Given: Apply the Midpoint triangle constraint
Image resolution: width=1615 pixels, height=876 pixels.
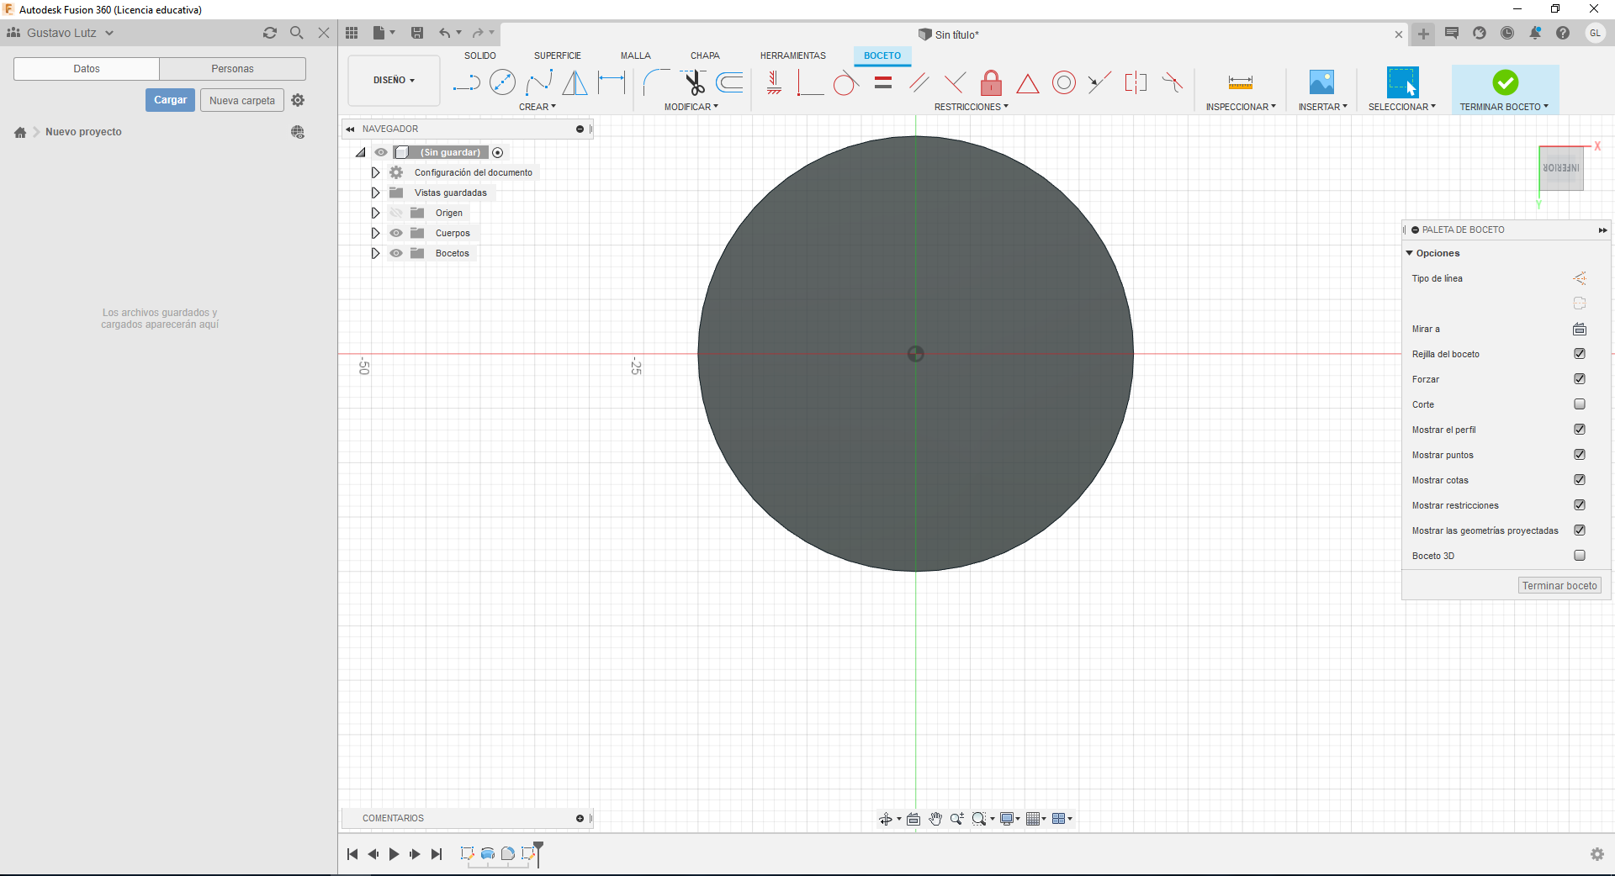Looking at the screenshot, I should coord(1027,83).
